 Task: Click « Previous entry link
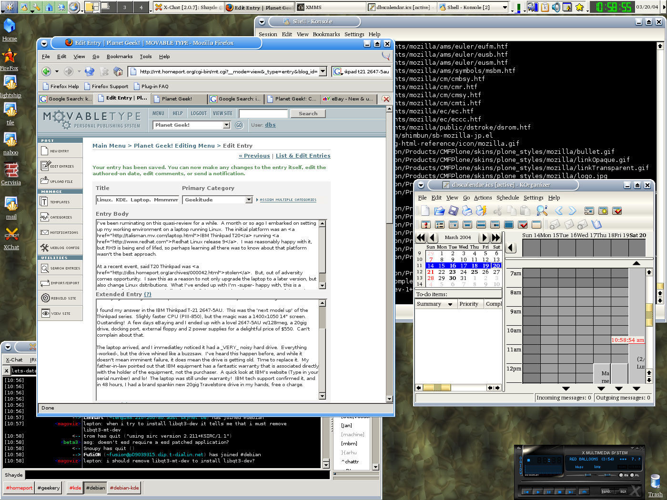[254, 156]
